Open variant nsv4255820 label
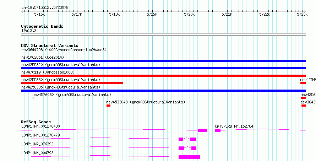 [61, 65]
